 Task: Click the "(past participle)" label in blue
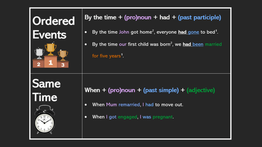tap(199, 18)
